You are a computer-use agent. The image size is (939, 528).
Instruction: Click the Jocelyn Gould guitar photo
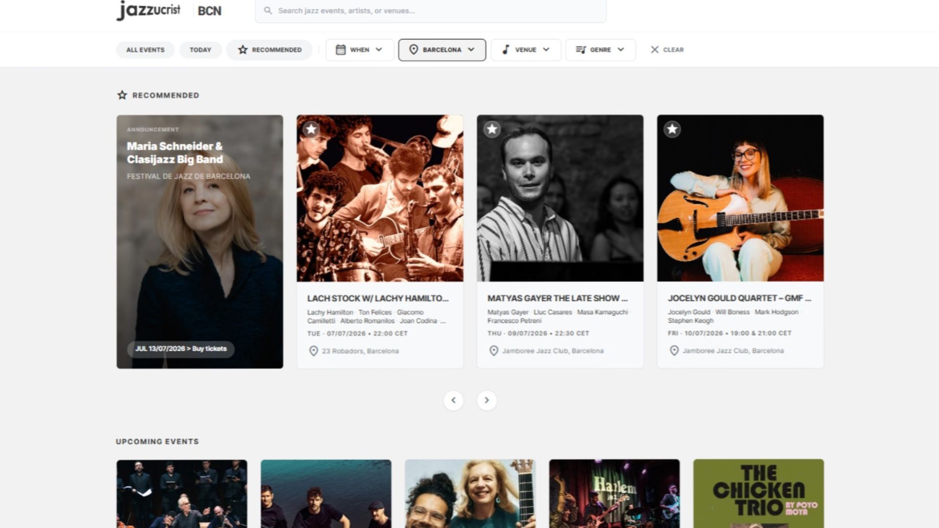tap(740, 198)
